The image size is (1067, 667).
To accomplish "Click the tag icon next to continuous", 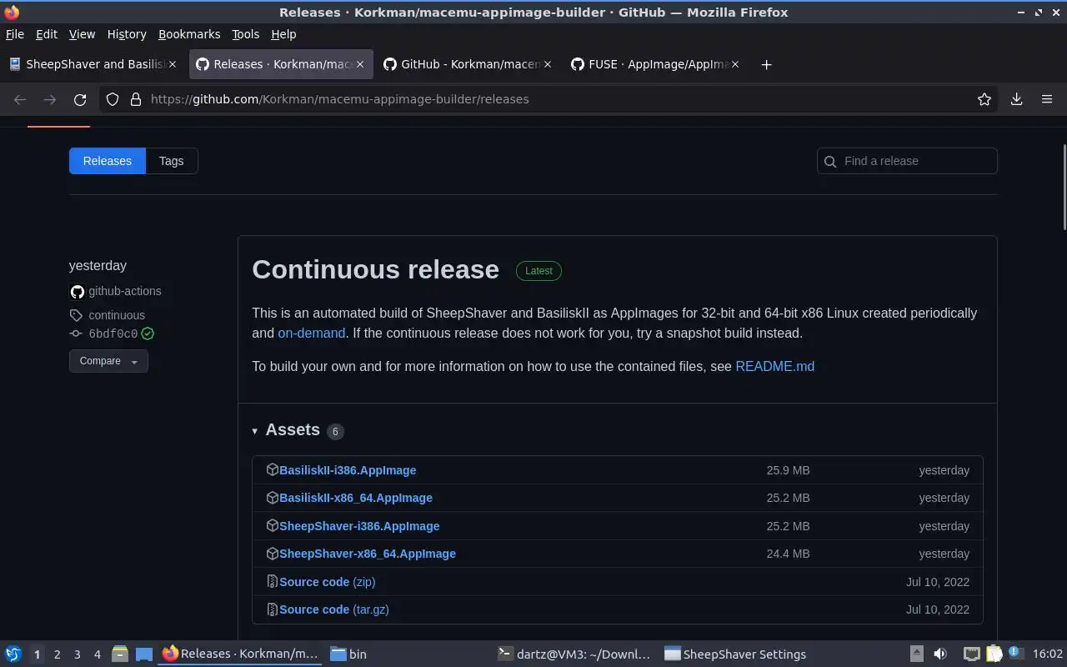I will click(x=76, y=315).
